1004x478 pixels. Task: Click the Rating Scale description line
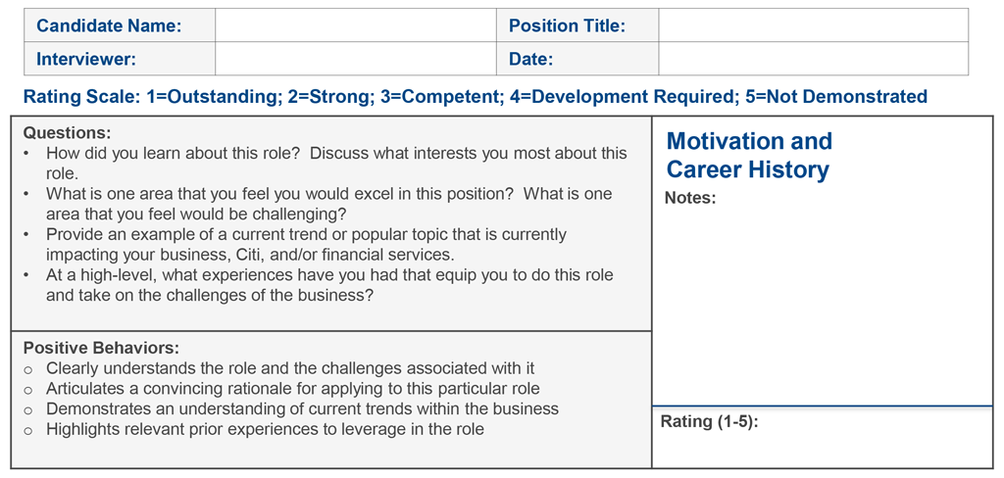(x=475, y=97)
